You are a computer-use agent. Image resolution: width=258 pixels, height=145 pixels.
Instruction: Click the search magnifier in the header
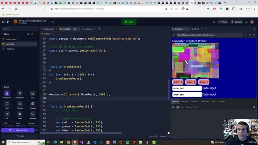214,22
